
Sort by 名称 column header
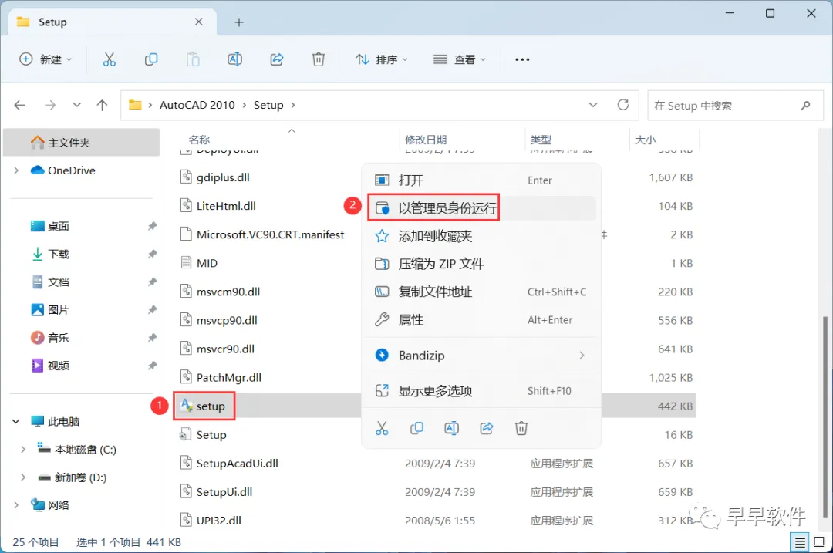coord(199,140)
